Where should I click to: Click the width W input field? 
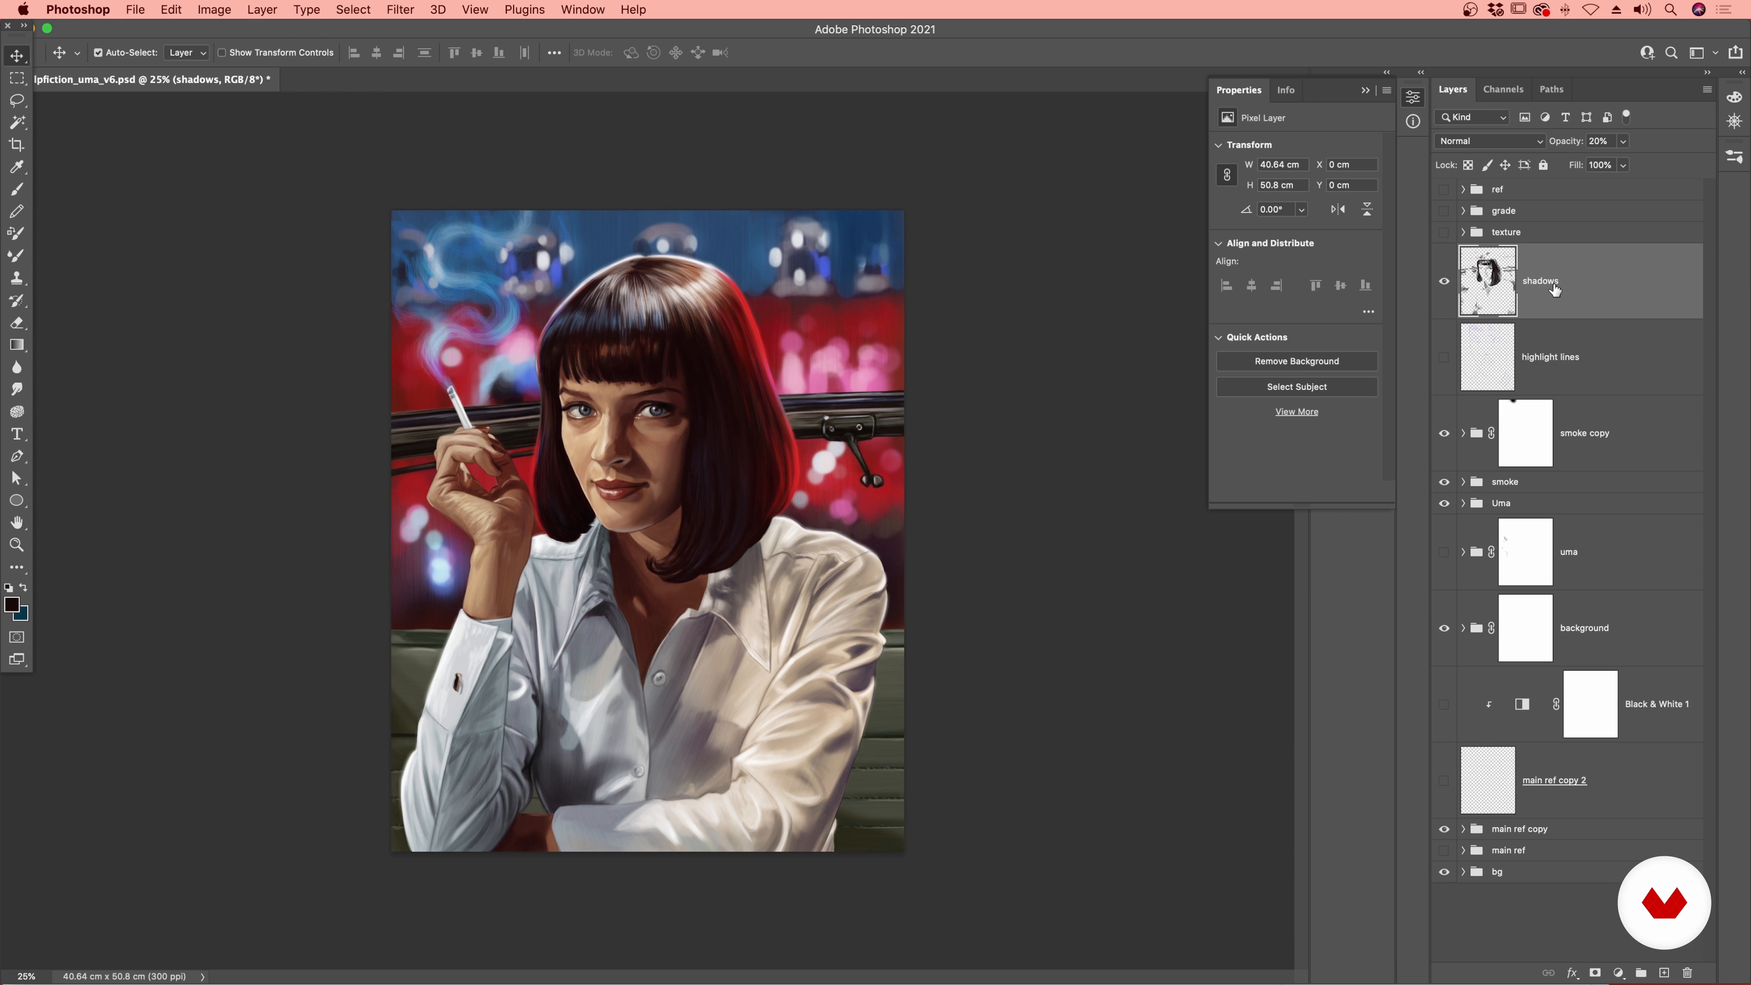[x=1282, y=165]
